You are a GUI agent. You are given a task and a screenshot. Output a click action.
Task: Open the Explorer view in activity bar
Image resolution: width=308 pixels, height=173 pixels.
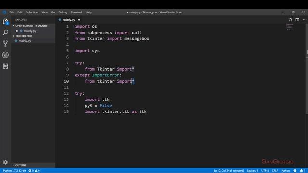5,21
